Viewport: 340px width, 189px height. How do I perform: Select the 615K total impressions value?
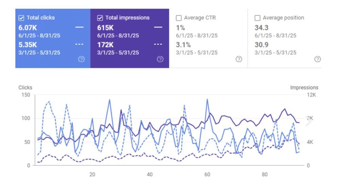[105, 28]
